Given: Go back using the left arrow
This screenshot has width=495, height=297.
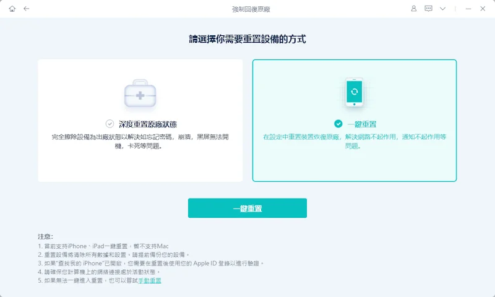Looking at the screenshot, I should tap(26, 9).
